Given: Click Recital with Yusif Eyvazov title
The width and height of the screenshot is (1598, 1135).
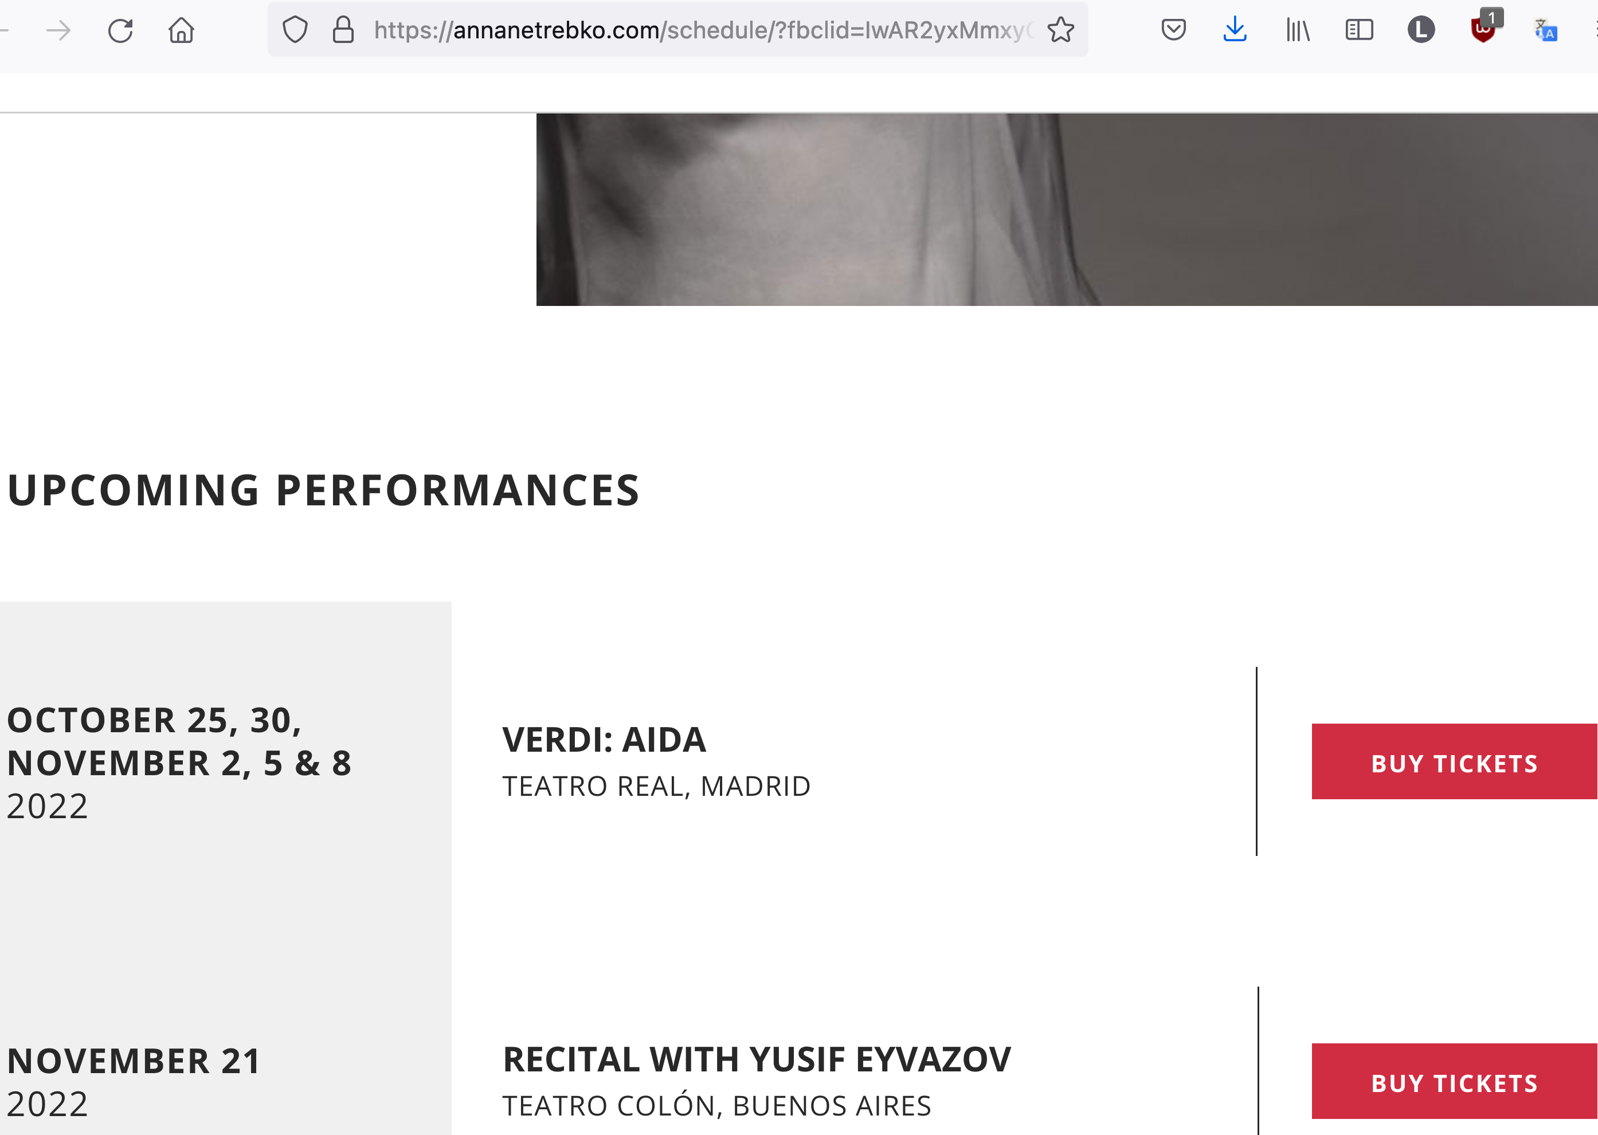Looking at the screenshot, I should (x=757, y=1059).
